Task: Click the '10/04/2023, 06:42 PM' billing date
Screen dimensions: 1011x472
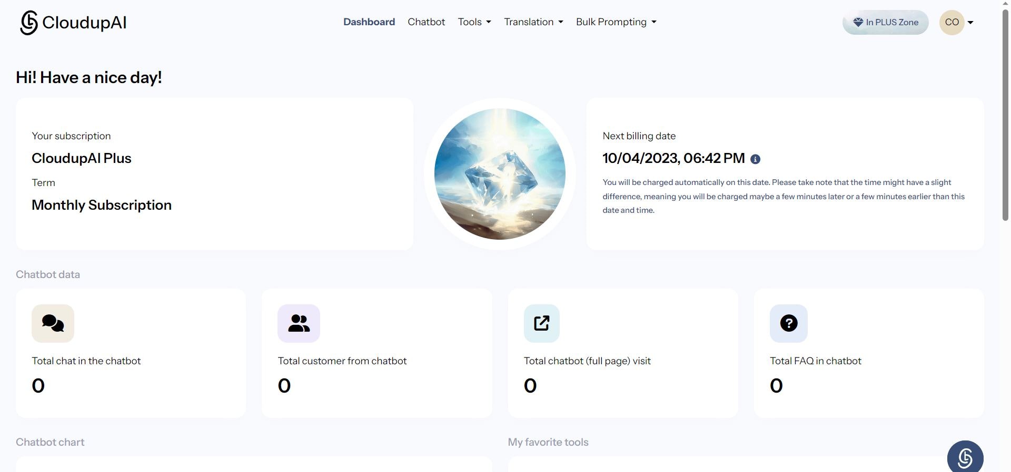Action: [x=673, y=158]
